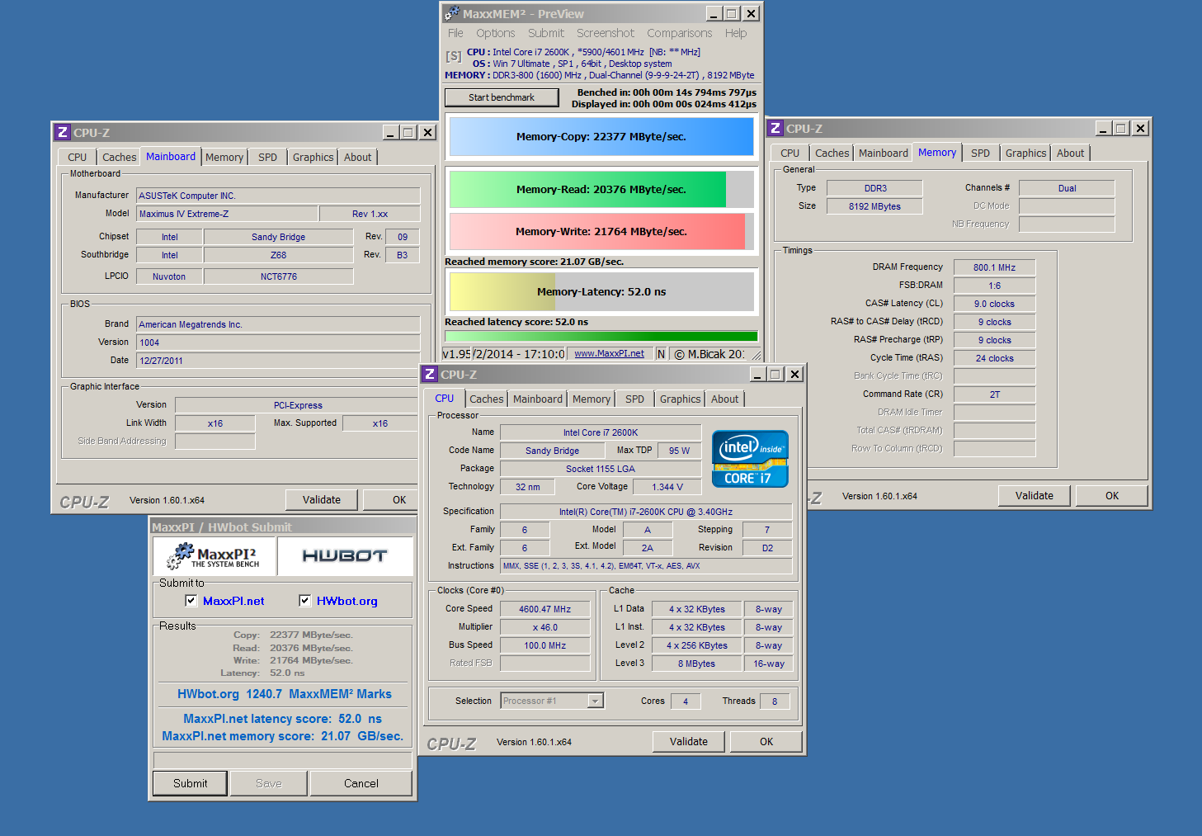
Task: Click the empty comment field above Submit
Action: pos(282,759)
